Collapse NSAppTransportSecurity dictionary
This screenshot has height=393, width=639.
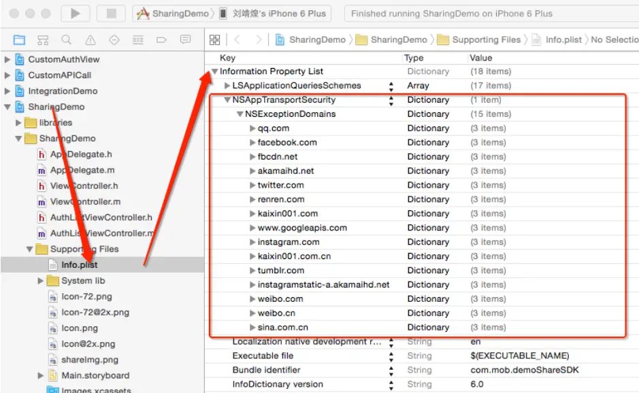tap(227, 100)
